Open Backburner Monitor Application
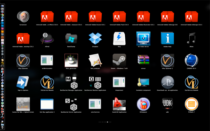 pos(95,83)
